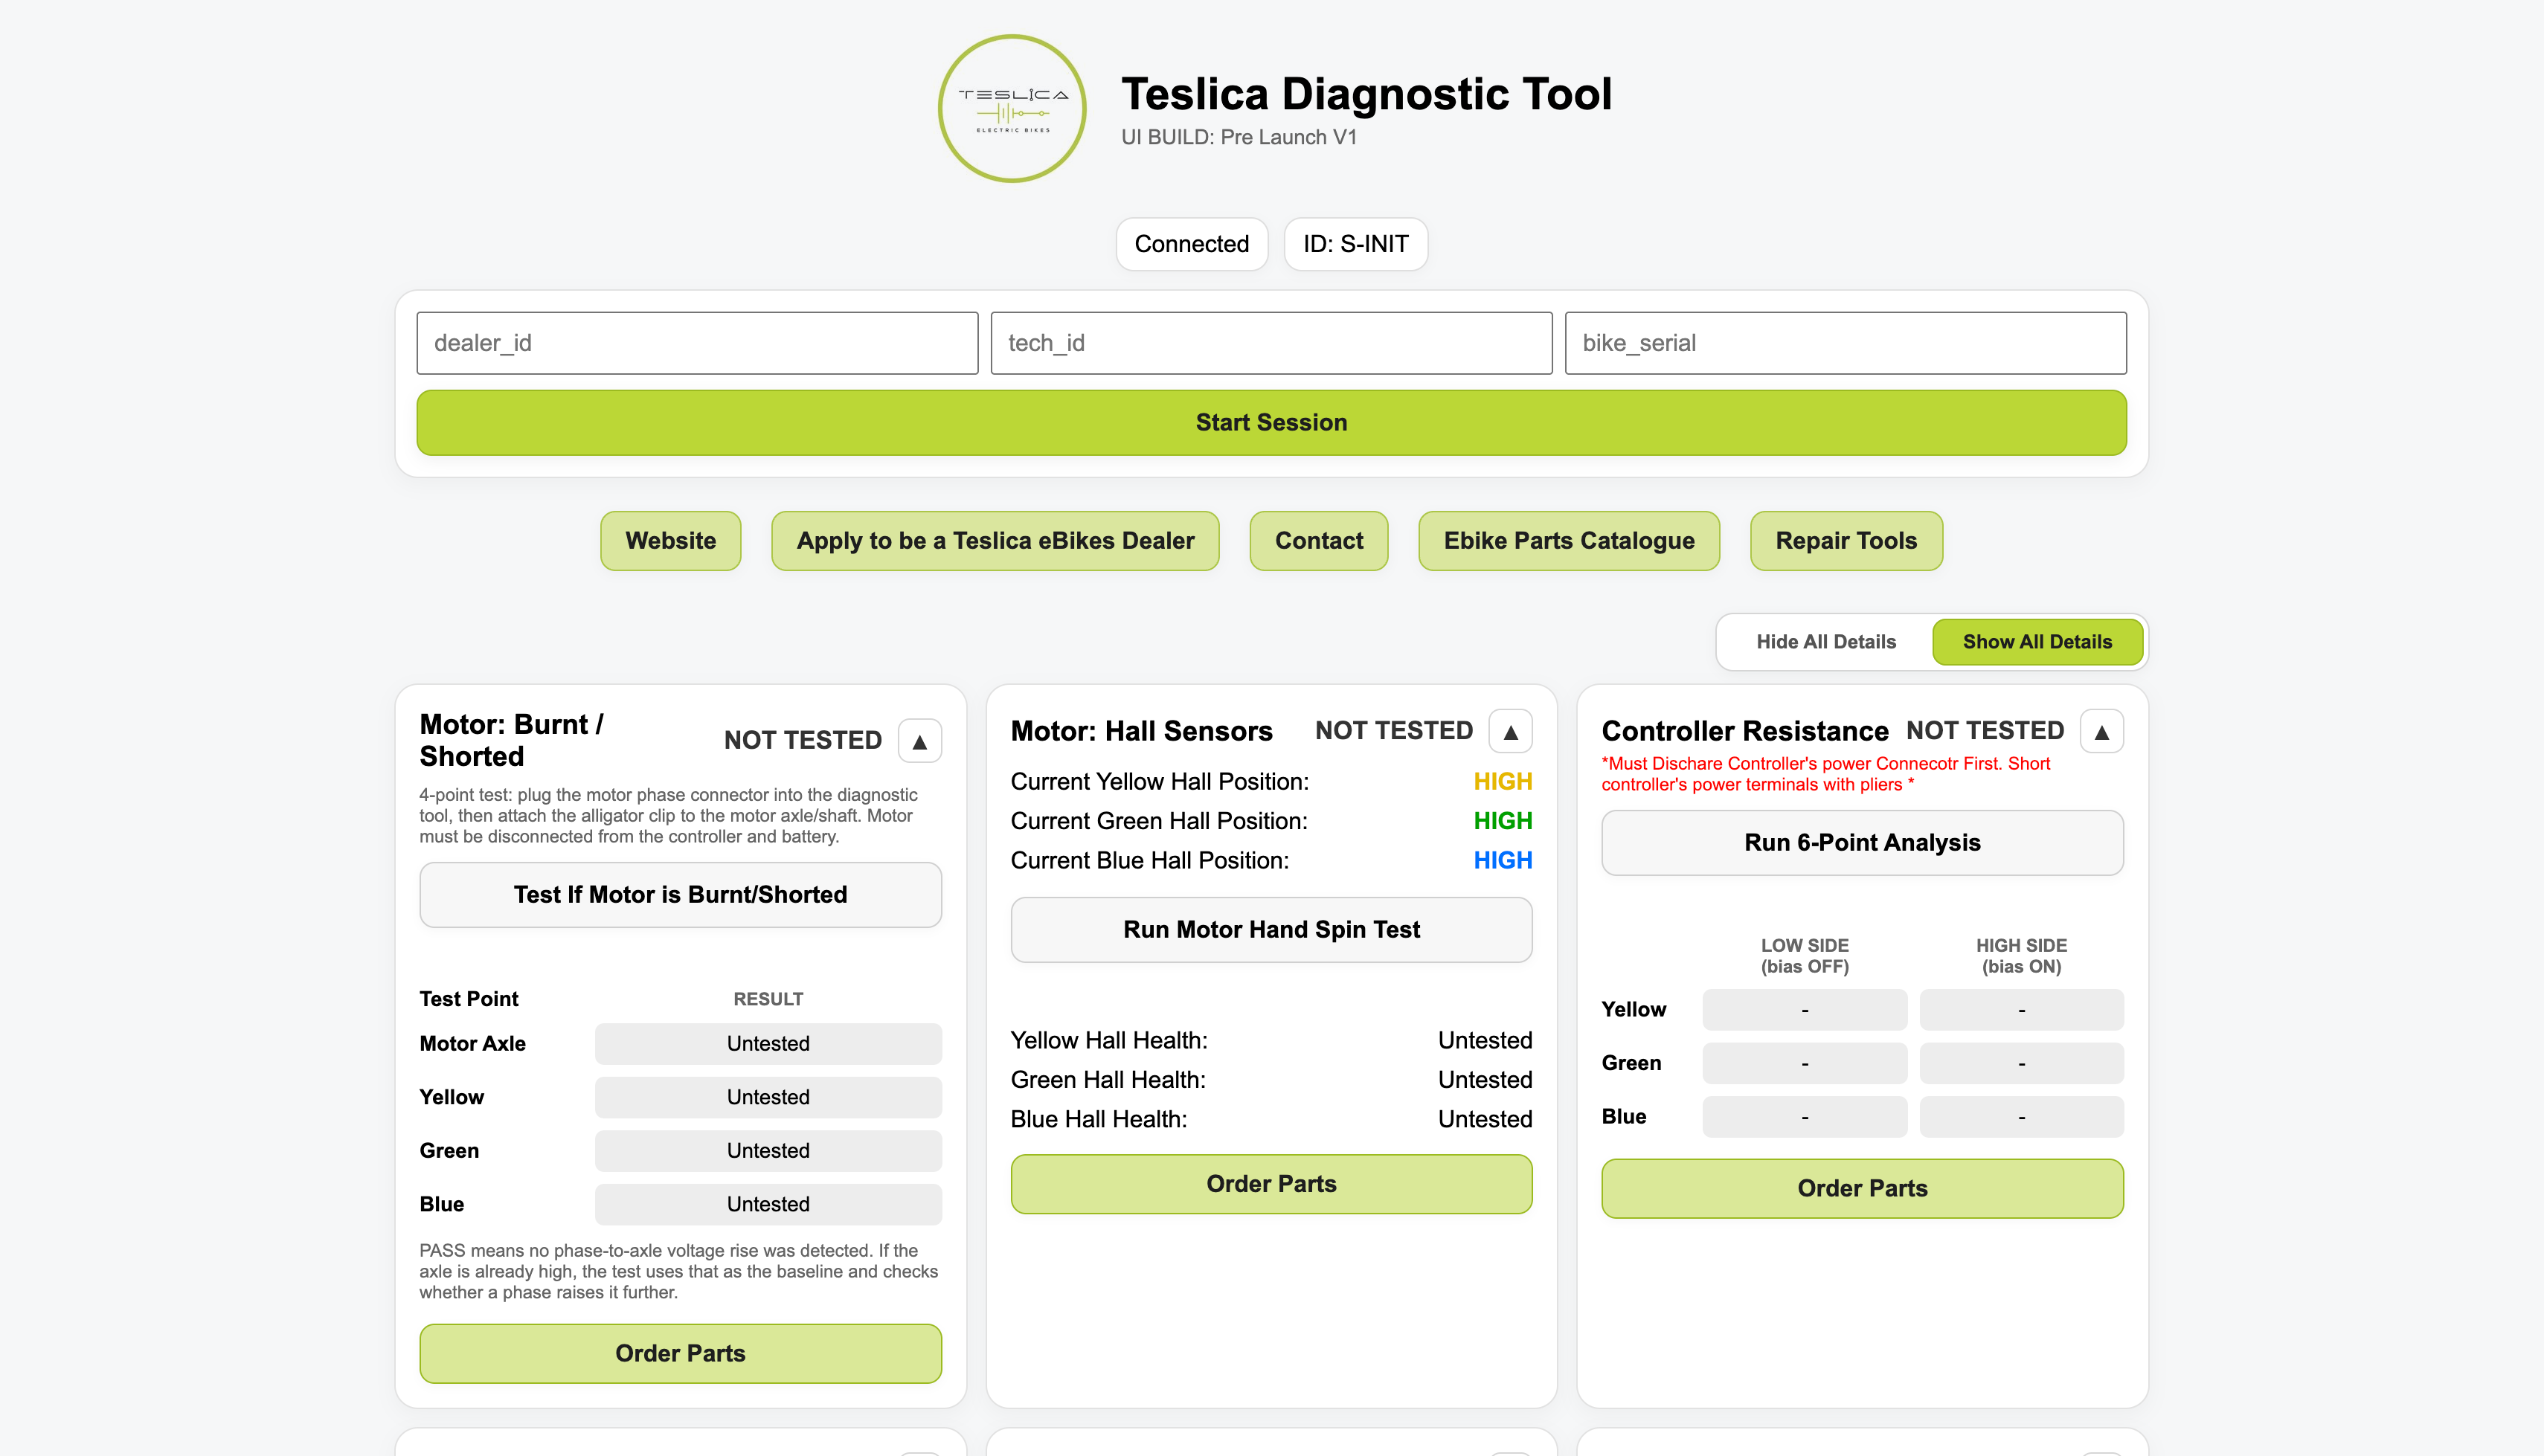Open the Website link

coord(670,541)
